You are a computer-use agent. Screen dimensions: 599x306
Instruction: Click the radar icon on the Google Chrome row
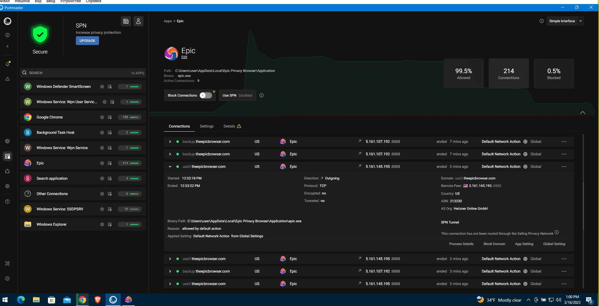(102, 117)
